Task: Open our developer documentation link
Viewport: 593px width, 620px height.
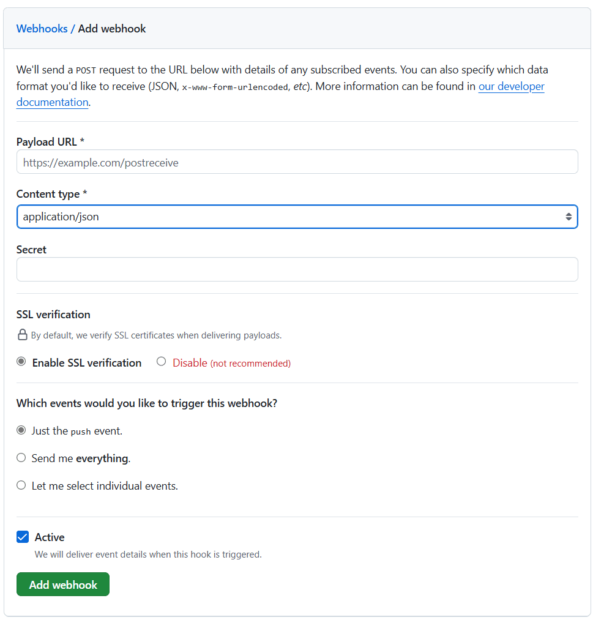Action: click(511, 86)
